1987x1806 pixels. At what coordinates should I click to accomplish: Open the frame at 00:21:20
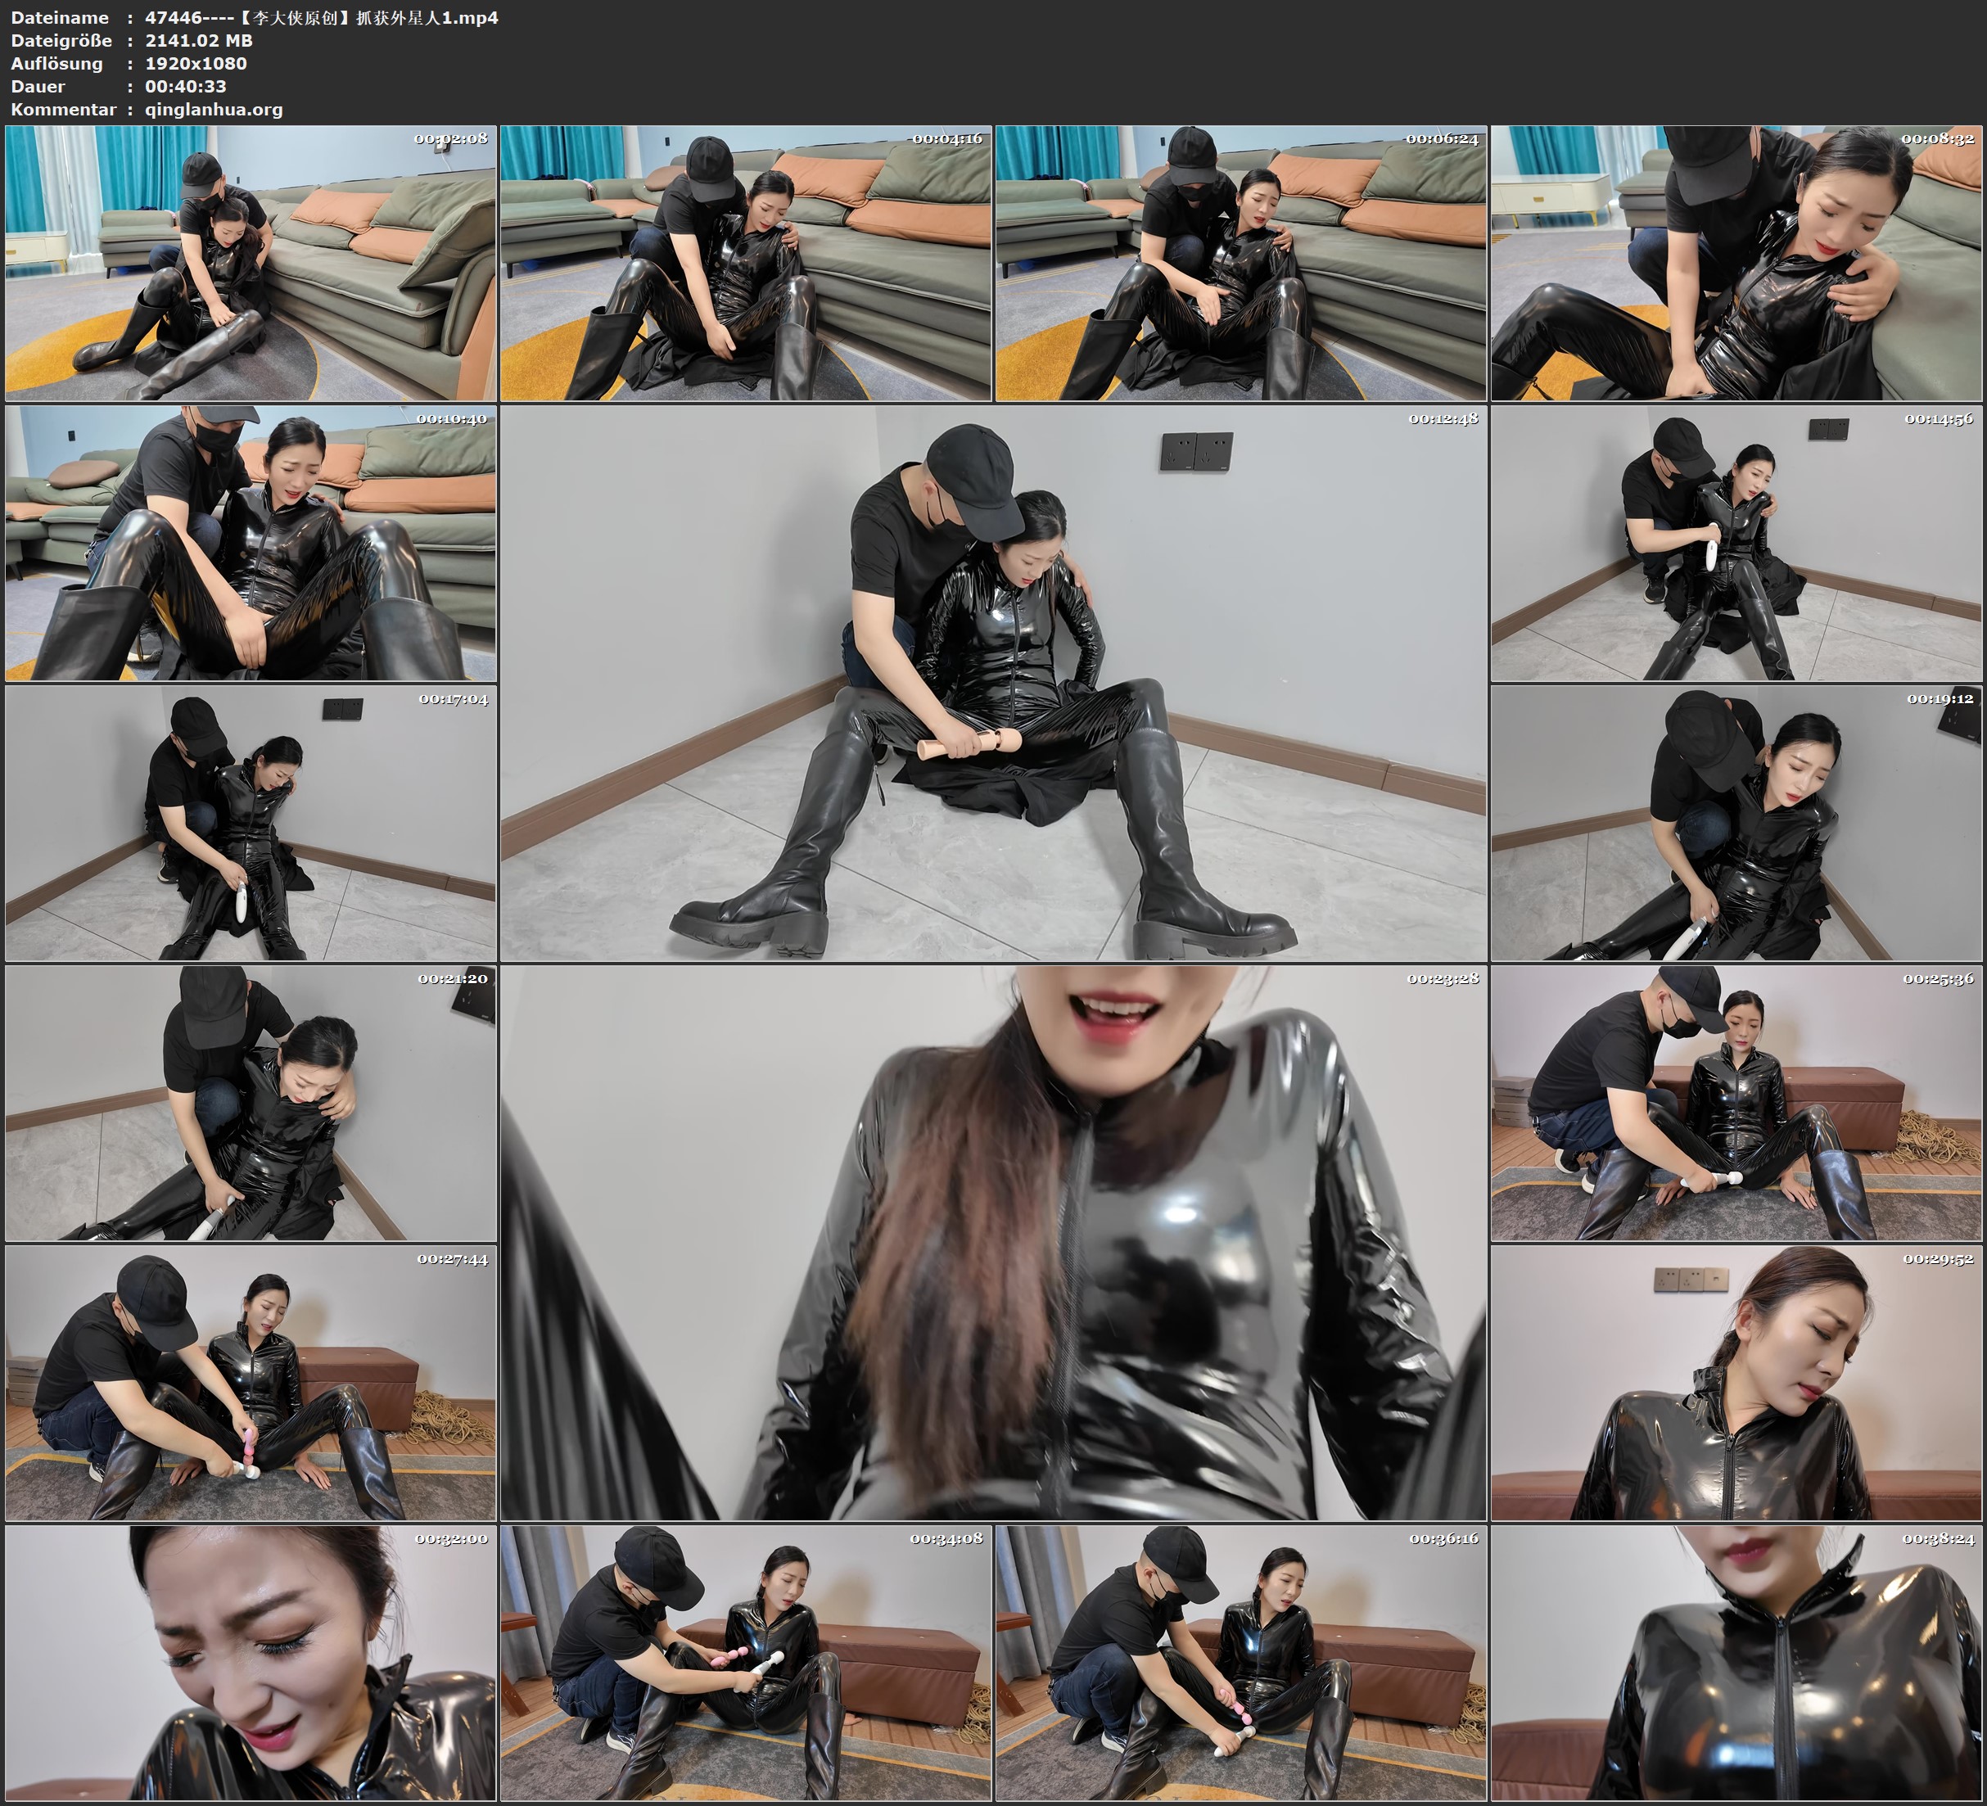point(251,1103)
